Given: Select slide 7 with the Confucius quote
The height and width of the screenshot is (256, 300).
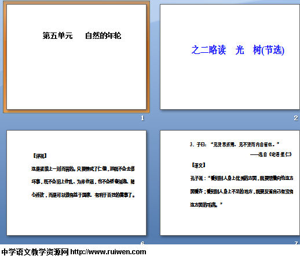Looking at the screenshot, I should click(230, 183).
